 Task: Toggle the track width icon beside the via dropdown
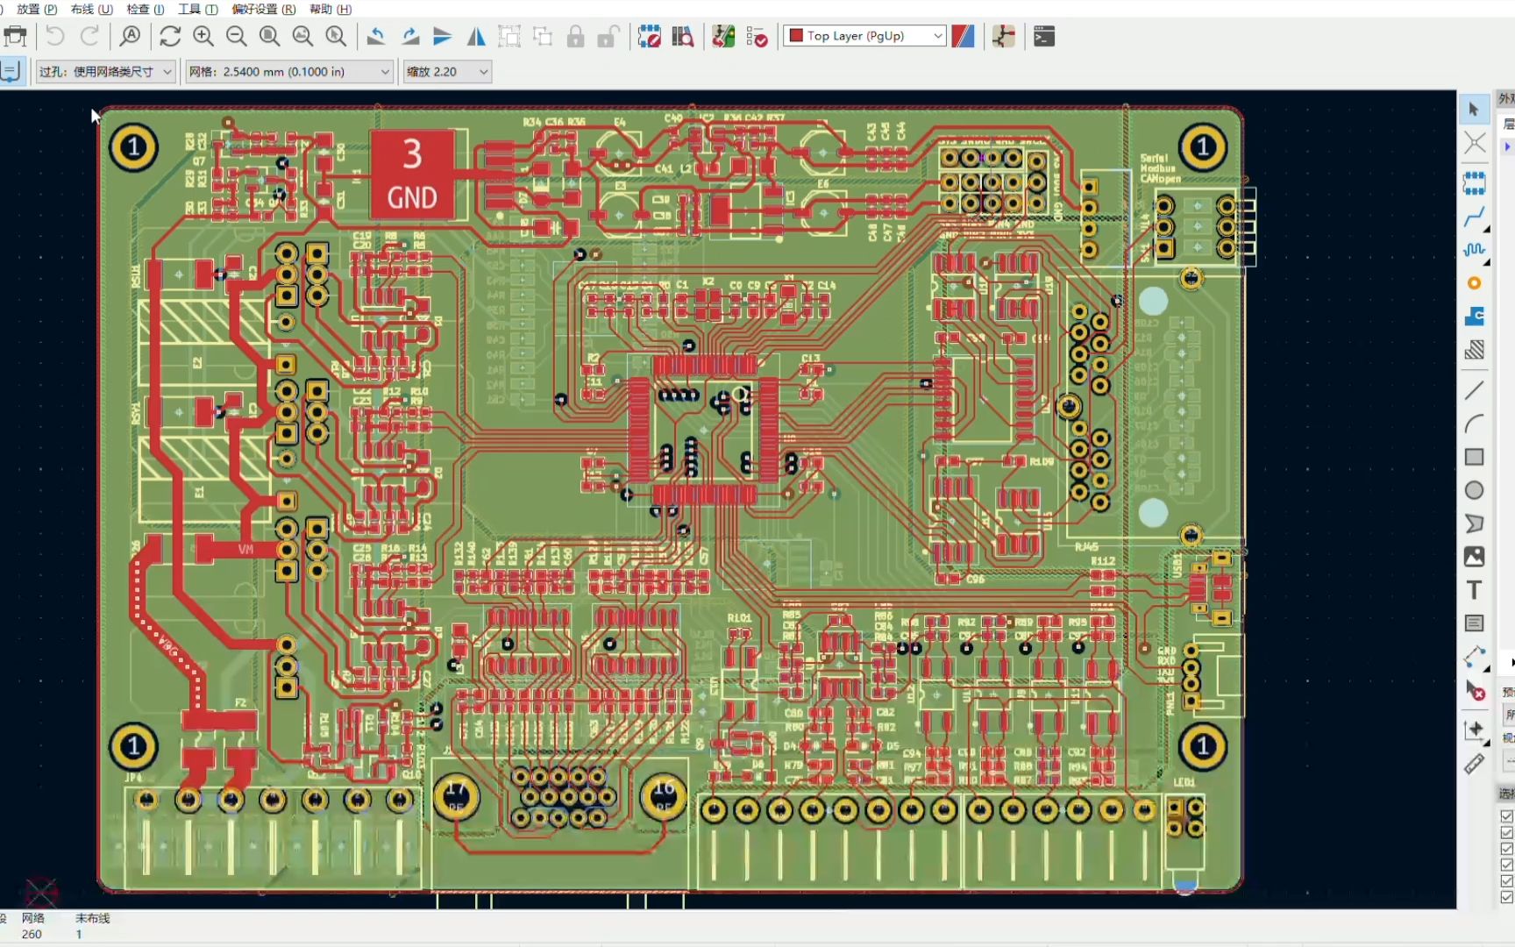tap(11, 71)
